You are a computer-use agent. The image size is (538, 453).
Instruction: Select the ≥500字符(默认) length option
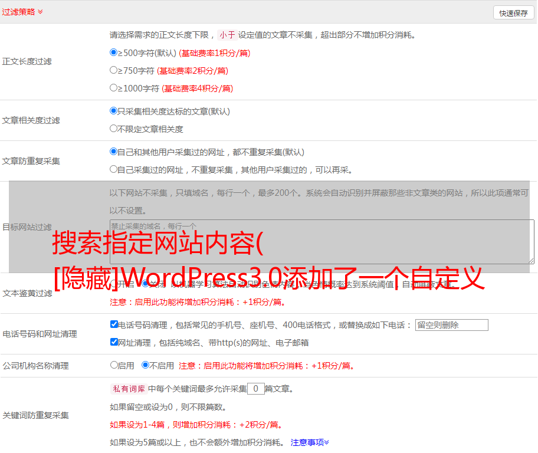pyautogui.click(x=113, y=52)
